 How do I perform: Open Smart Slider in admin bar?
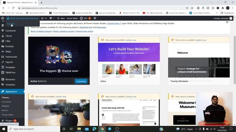[72, 18]
